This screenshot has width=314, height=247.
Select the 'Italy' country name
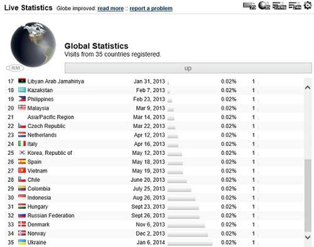click(x=33, y=144)
